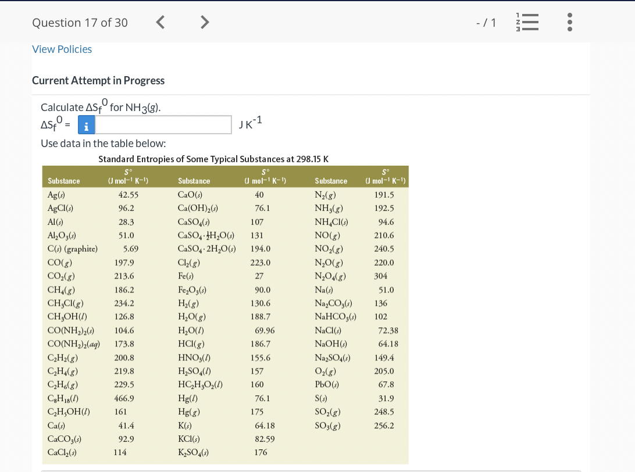This screenshot has width=635, height=472.
Task: Click the blue info icon beside the answer box
Action: pyautogui.click(x=86, y=124)
